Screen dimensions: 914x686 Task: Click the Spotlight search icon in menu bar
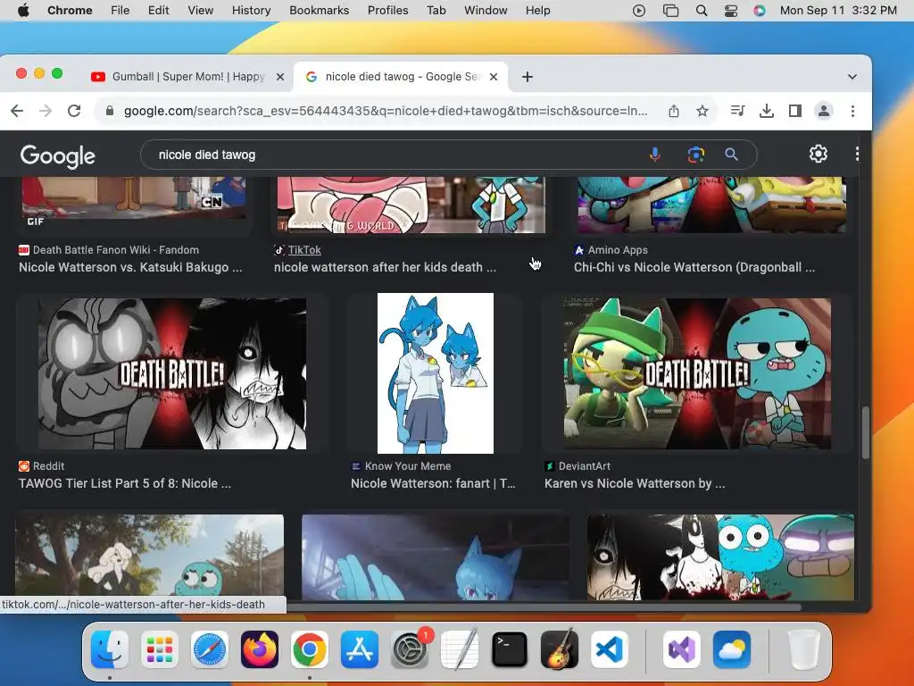(702, 11)
